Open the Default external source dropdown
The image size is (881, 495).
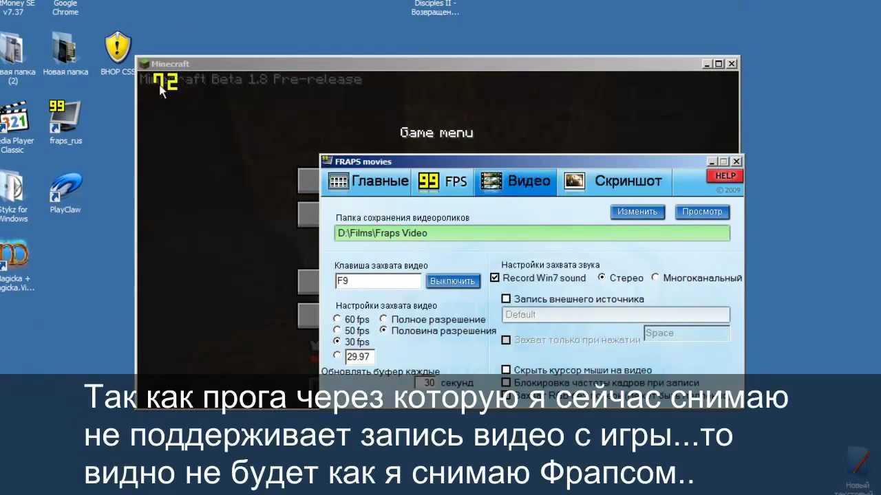[x=616, y=314]
